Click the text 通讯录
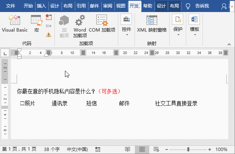The height and width of the screenshot is (154, 235). 59,103
